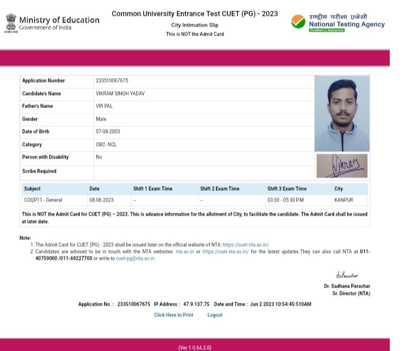Image resolution: width=408 pixels, height=351 pixels.
Task: Click the Dr. Sadhana Parashar signature image
Action: pos(347,275)
